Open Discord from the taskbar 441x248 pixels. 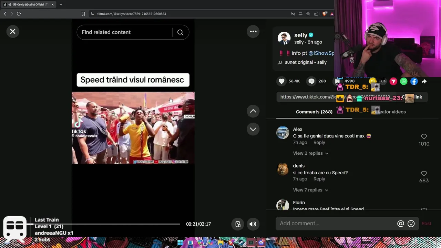click(x=261, y=243)
